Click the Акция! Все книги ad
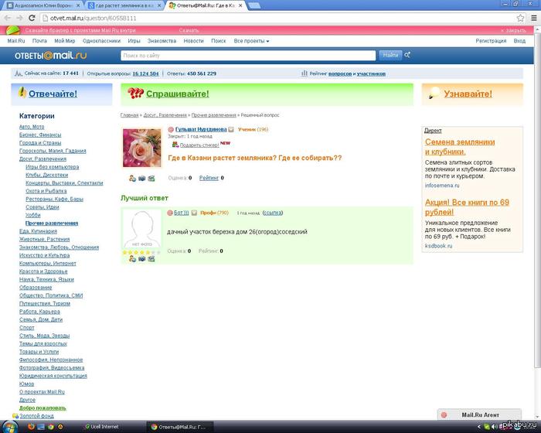 [467, 207]
